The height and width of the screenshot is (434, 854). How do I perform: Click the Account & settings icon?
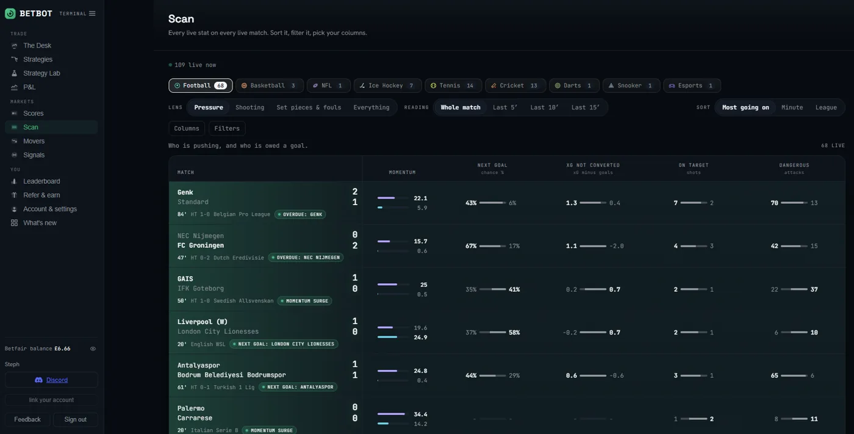[x=14, y=209]
